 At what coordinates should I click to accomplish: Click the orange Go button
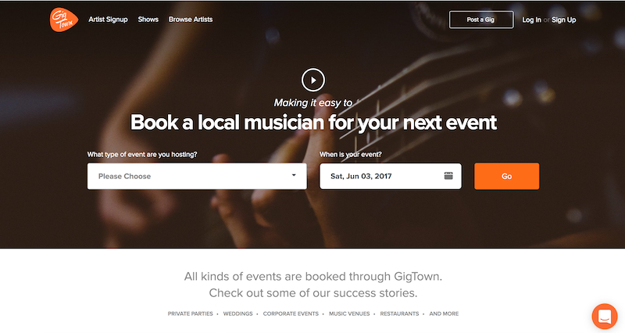(506, 176)
